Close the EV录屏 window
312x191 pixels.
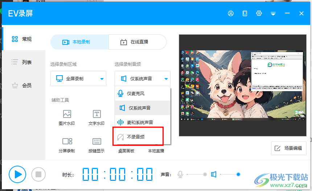point(301,13)
